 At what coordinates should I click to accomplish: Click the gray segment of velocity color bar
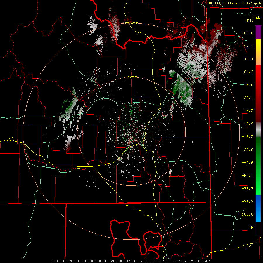258,130
